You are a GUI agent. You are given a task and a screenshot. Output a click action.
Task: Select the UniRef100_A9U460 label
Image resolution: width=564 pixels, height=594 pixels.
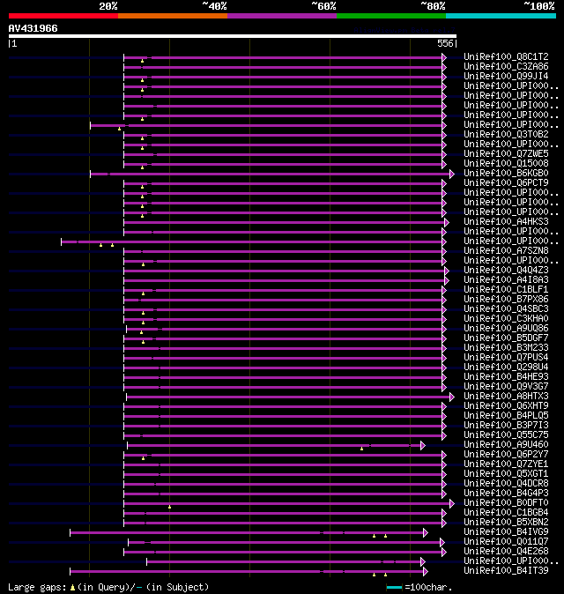[x=506, y=445]
